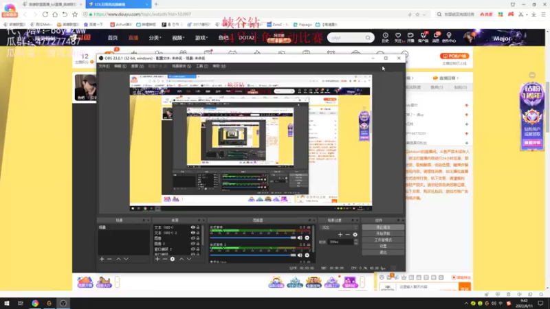Toggle lock on 图像 2 source
Viewport: 550px width, 309px height.
coord(198,244)
